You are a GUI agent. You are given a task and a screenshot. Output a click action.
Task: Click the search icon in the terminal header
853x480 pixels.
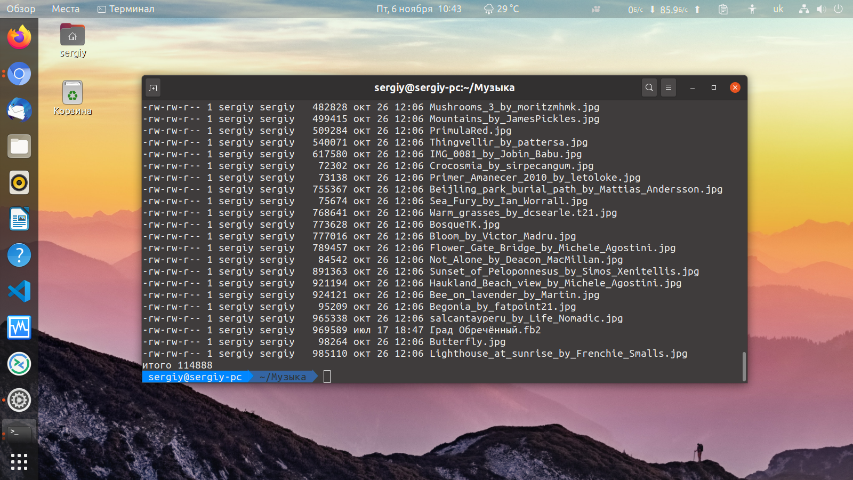pyautogui.click(x=649, y=87)
